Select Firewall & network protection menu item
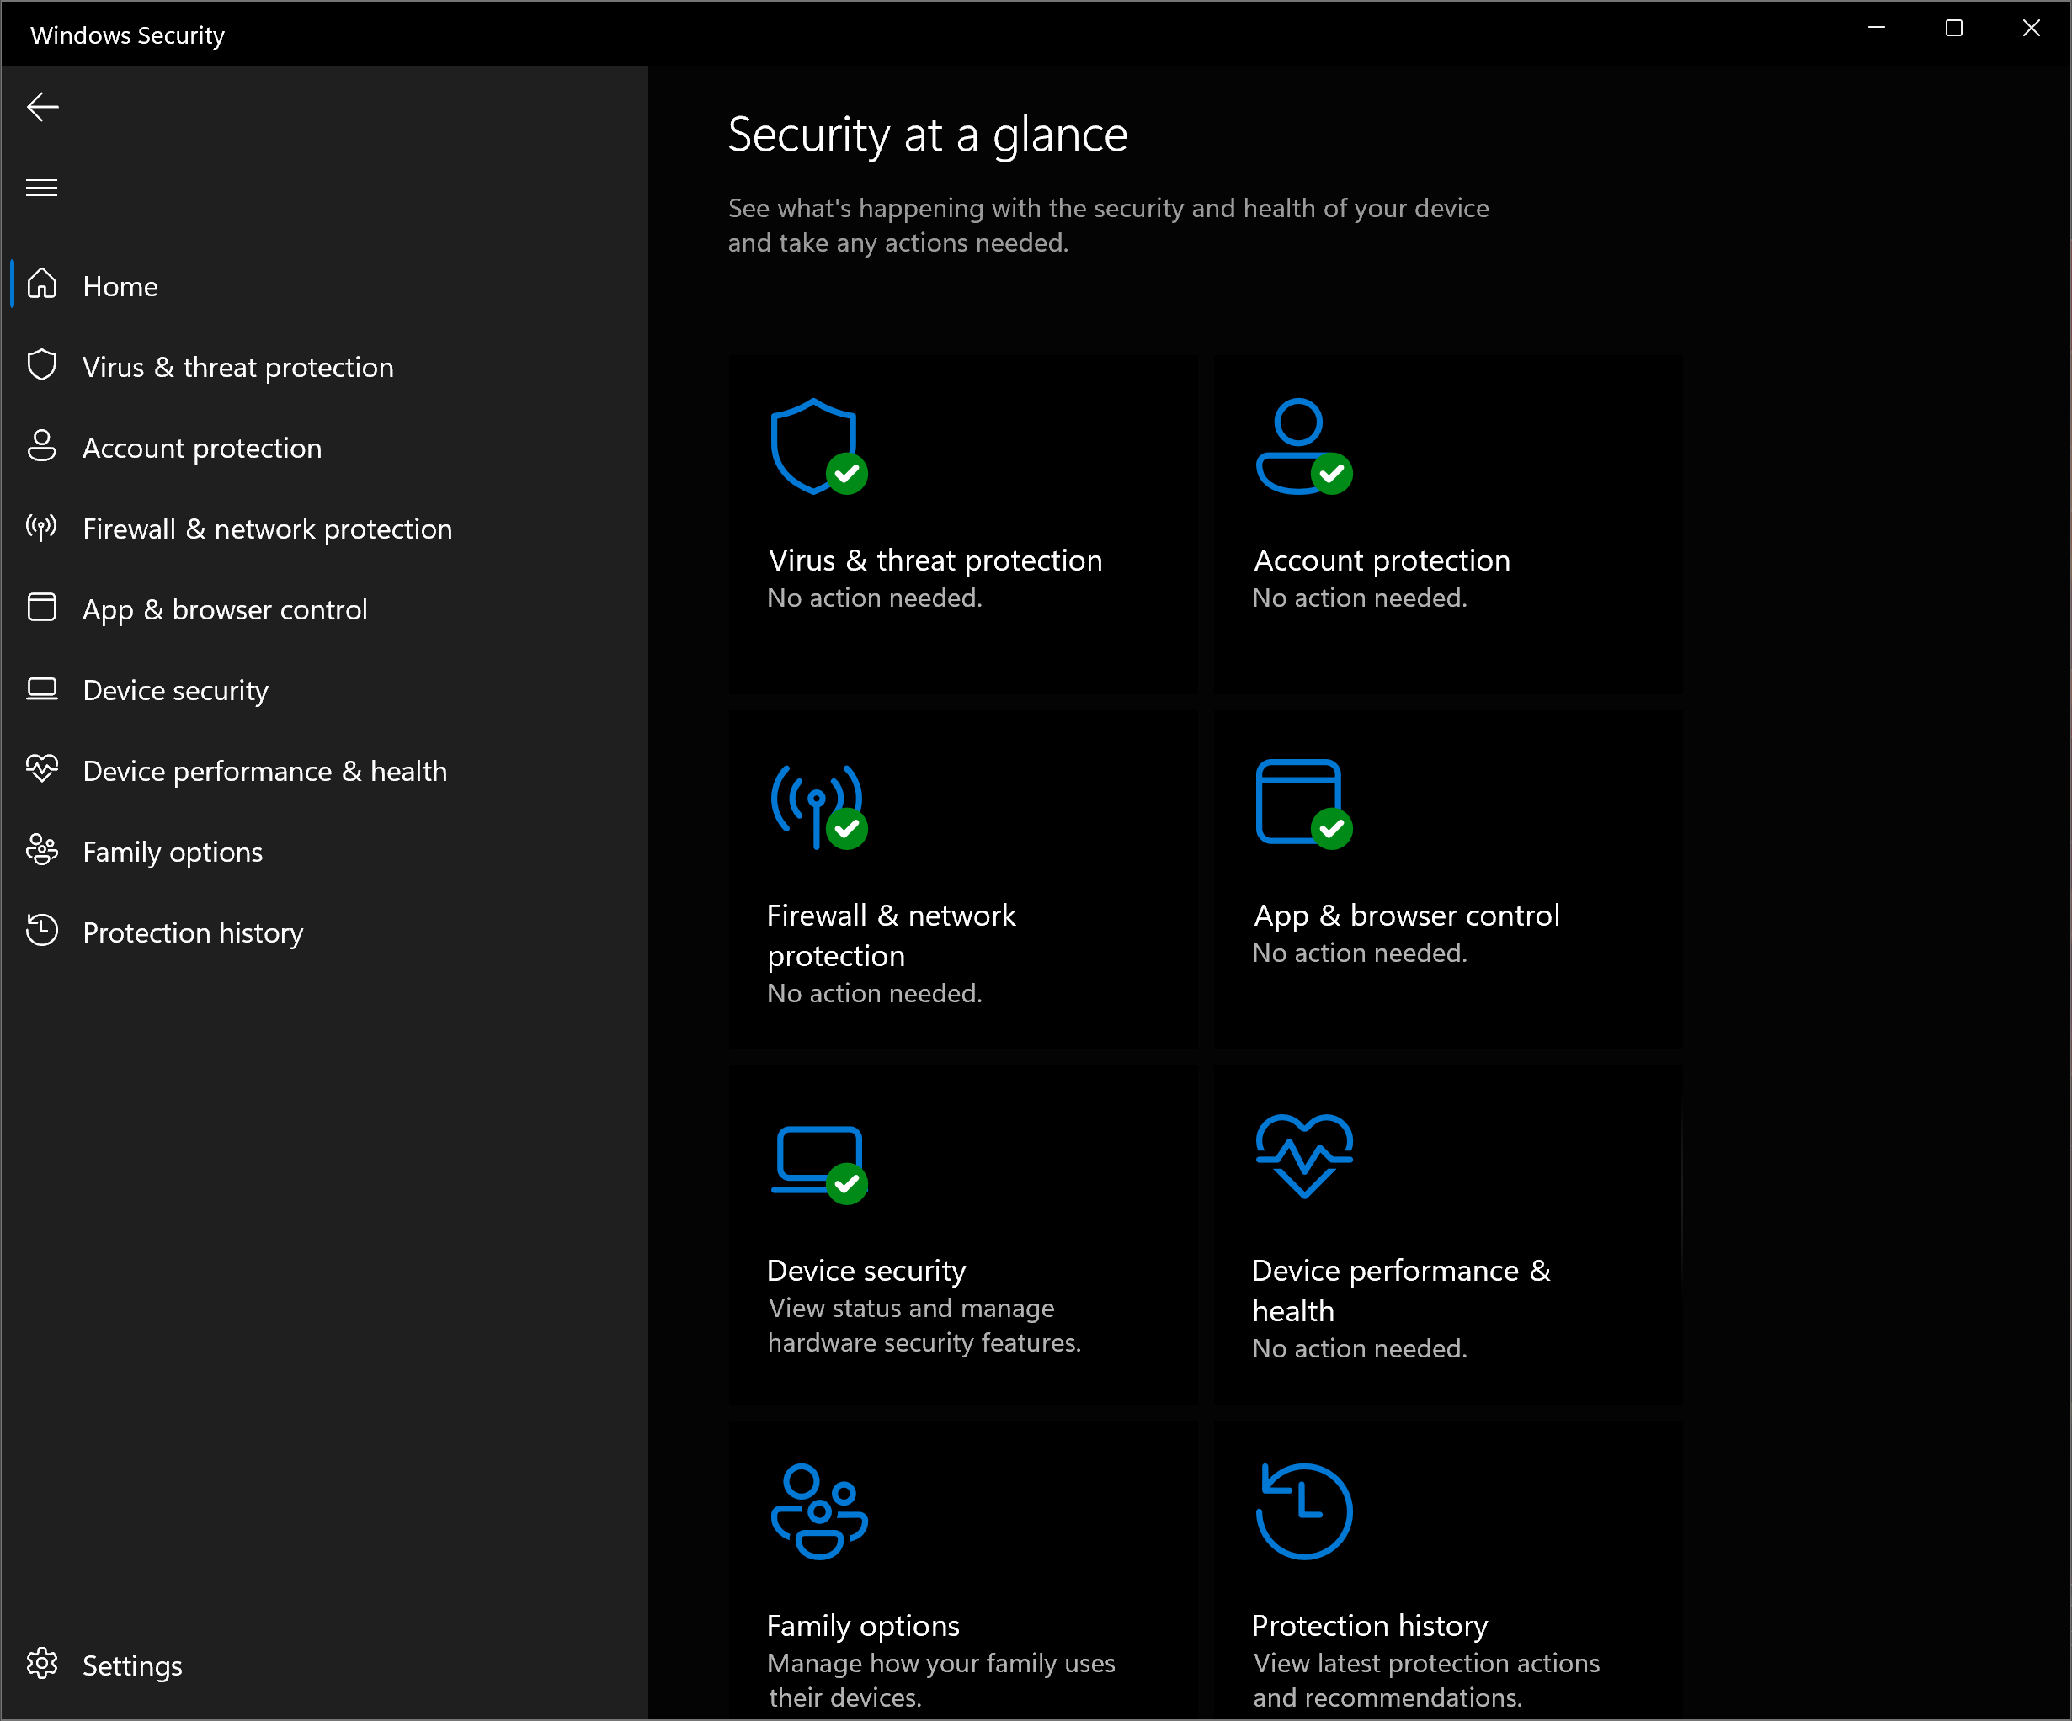2072x1721 pixels. pyautogui.click(x=267, y=529)
